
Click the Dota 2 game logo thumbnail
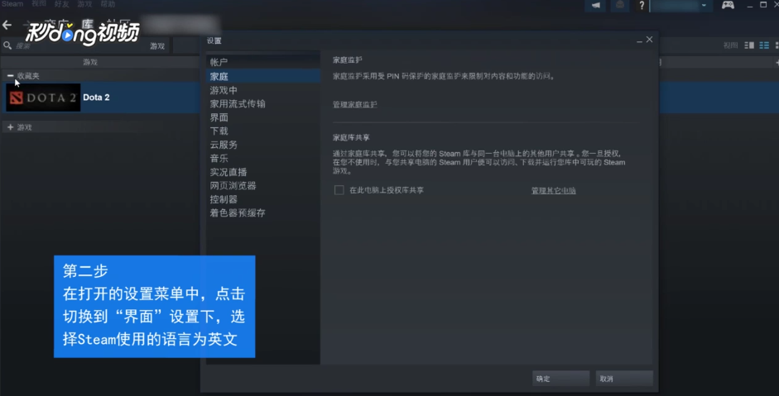pos(43,98)
